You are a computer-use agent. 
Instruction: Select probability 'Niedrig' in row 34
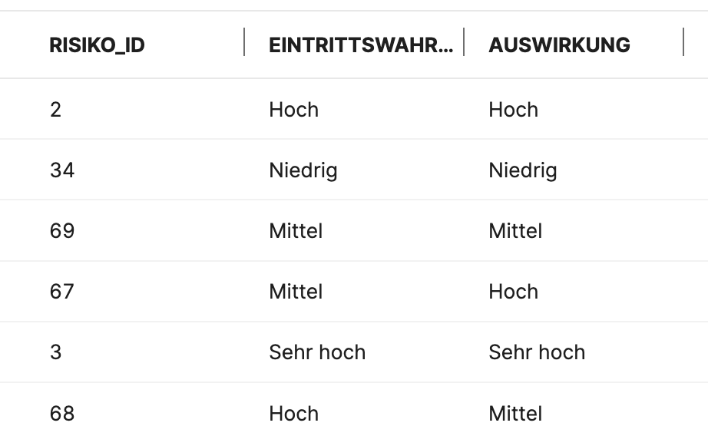[303, 170]
